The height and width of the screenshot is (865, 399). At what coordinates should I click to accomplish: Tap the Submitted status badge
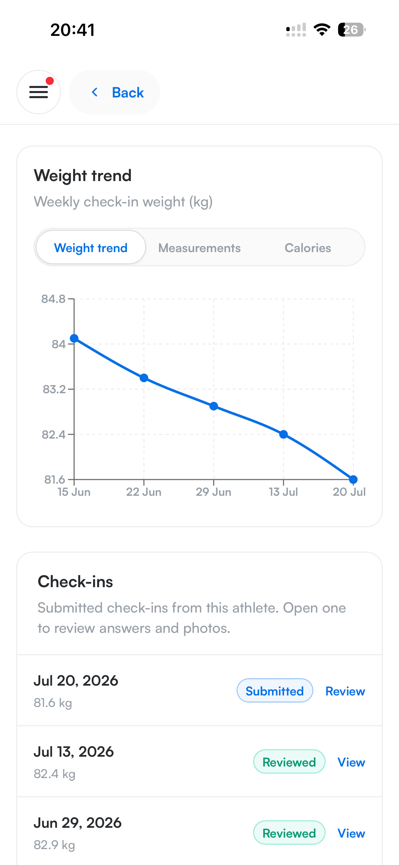point(274,691)
